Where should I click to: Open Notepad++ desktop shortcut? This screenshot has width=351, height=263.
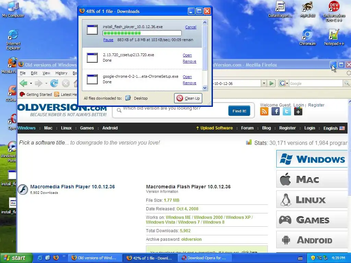(x=334, y=37)
